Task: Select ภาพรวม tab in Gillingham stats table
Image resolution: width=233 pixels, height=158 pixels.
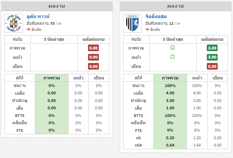Action: (x=170, y=78)
